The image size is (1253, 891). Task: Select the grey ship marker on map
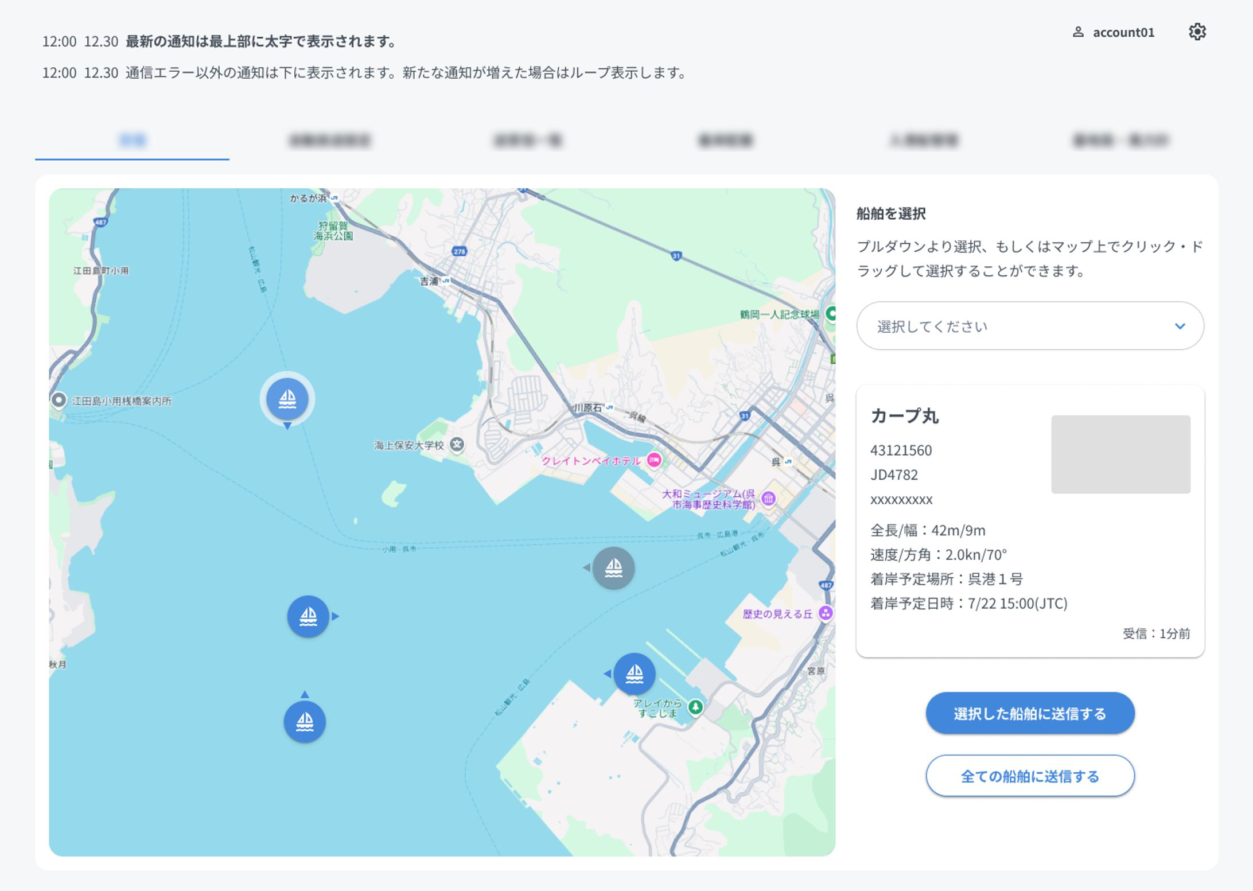click(613, 568)
